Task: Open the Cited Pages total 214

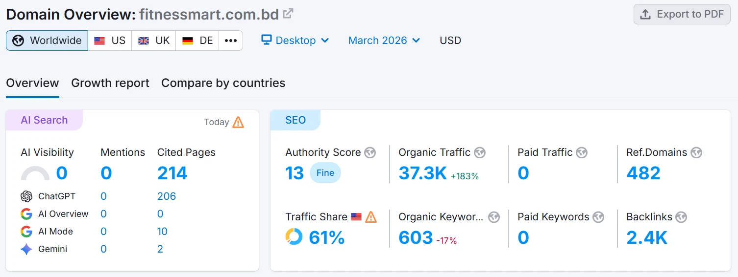Action: point(172,173)
